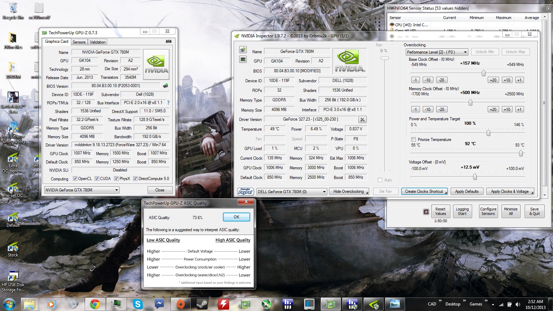
Task: Open Battlefield 4 Beta desktop shortcut
Action: coord(13,103)
